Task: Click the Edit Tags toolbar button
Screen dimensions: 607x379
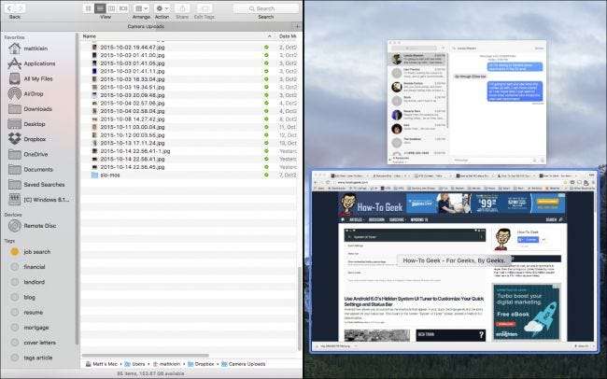Action: (x=205, y=7)
